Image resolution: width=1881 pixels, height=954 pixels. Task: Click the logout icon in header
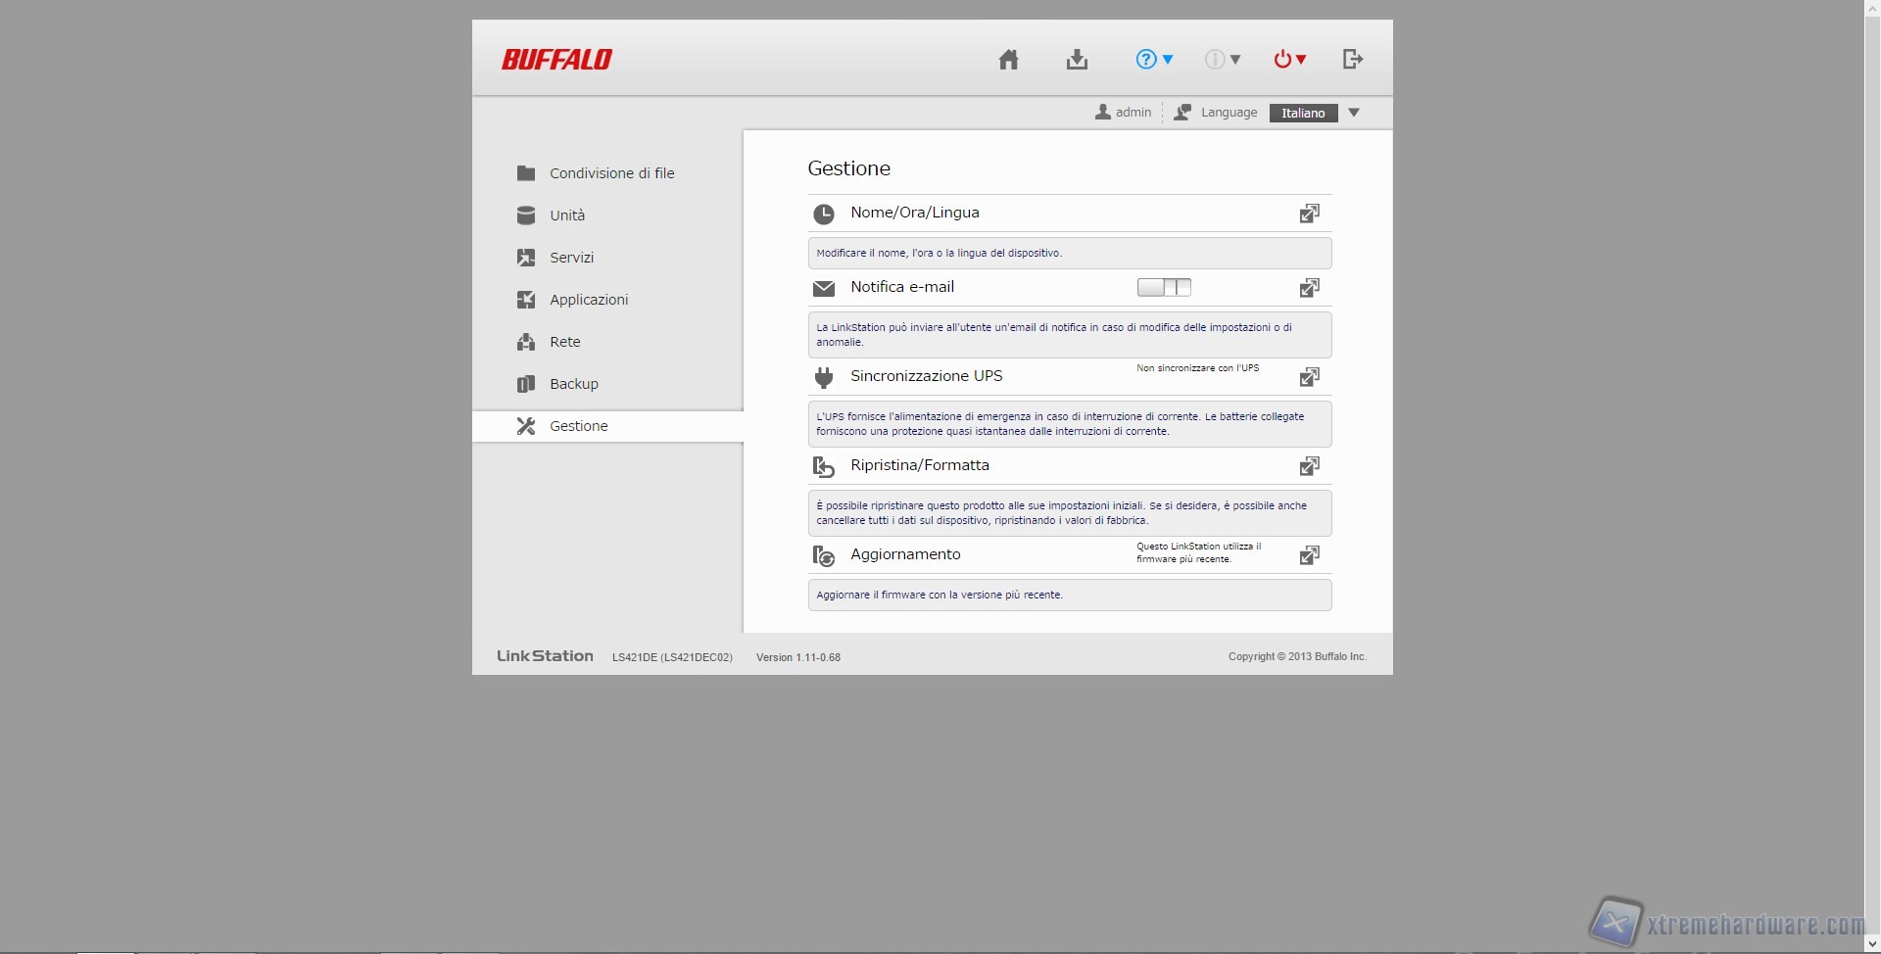[x=1353, y=60]
